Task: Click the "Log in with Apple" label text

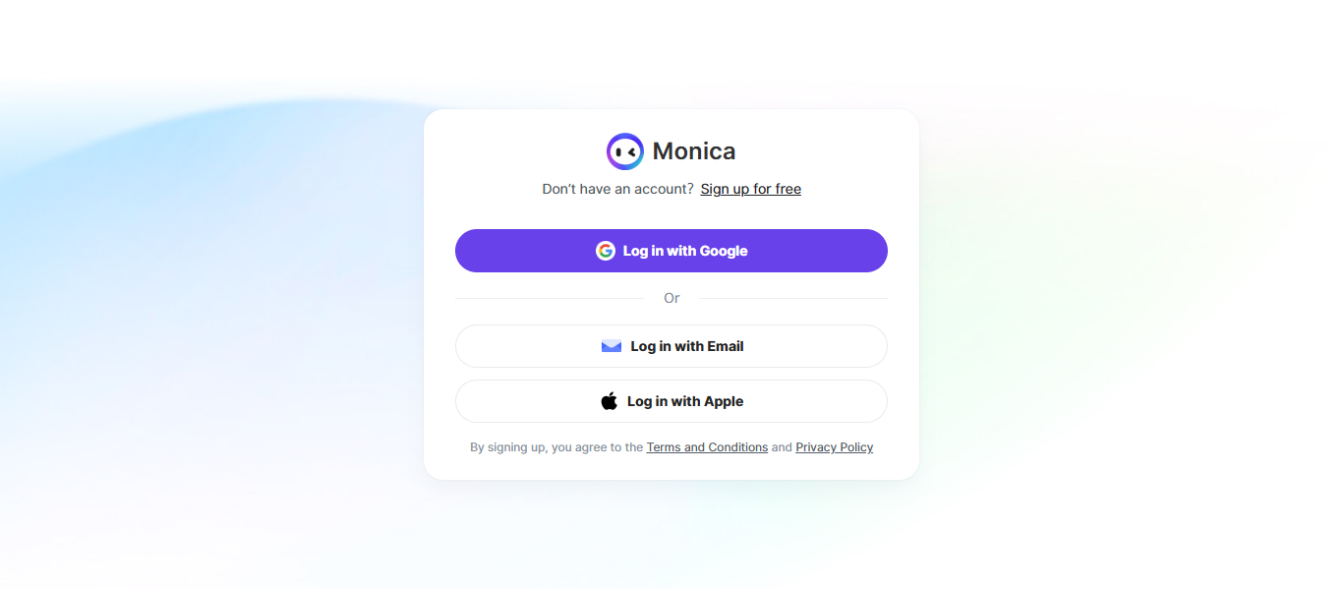Action: [x=685, y=401]
